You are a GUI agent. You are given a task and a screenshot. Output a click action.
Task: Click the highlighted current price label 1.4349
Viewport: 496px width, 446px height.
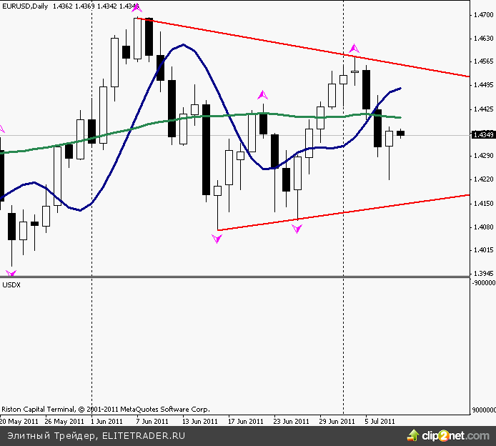pos(483,134)
